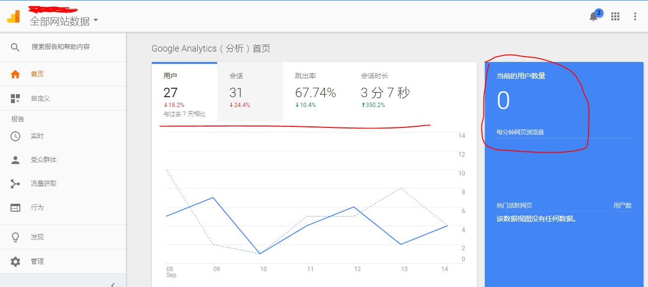Click the chart data point at date 09
The height and width of the screenshot is (287, 648).
tap(213, 197)
